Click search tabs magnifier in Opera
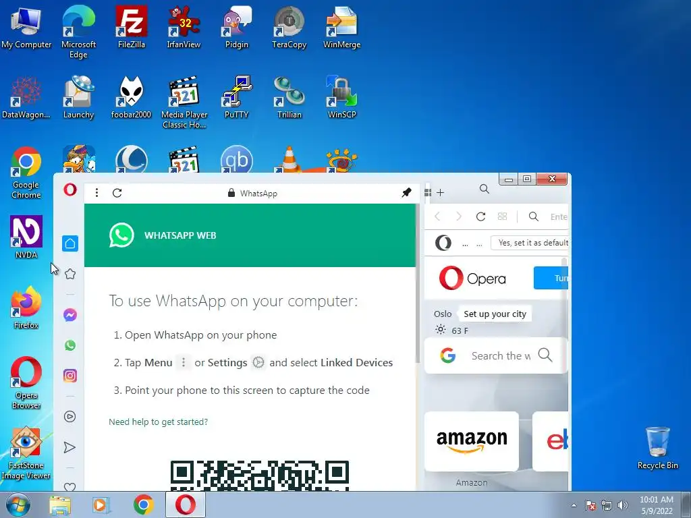Screen dimensions: 691x518 [x=485, y=190]
